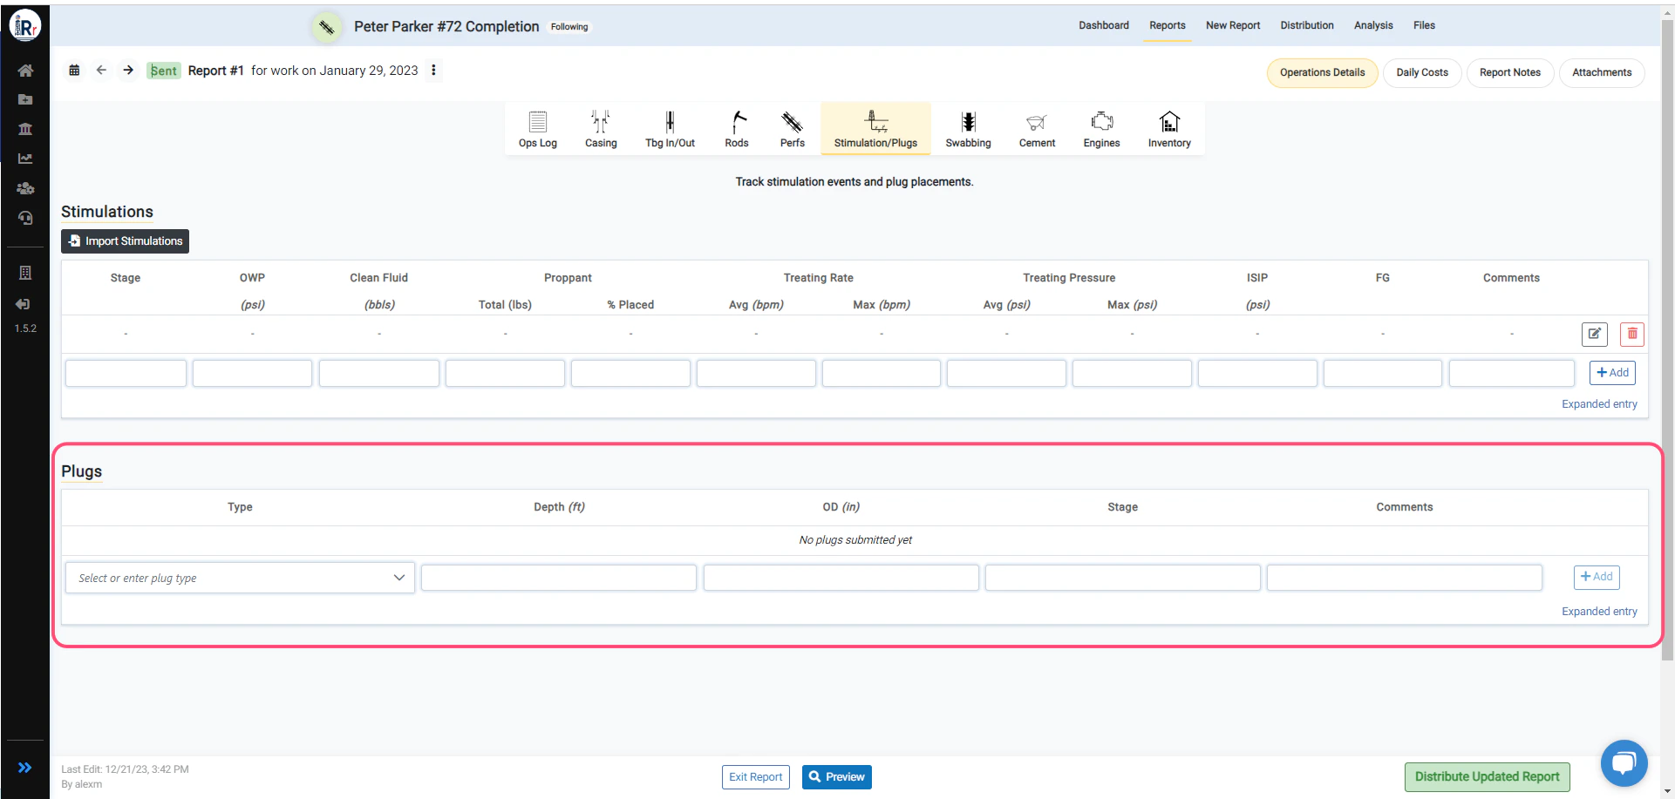
Task: Open the plug type dropdown
Action: coord(240,578)
